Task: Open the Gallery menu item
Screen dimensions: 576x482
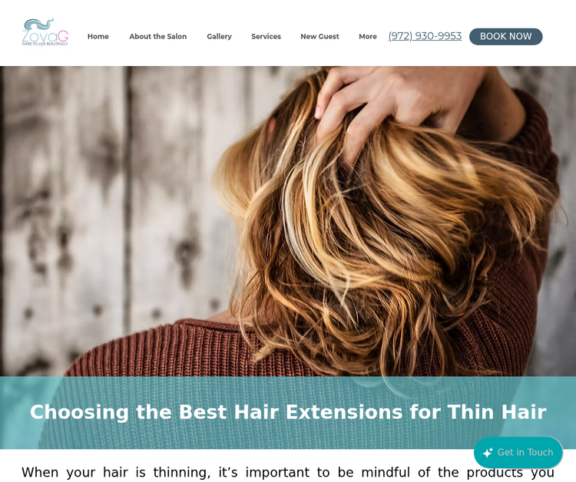Action: click(220, 36)
